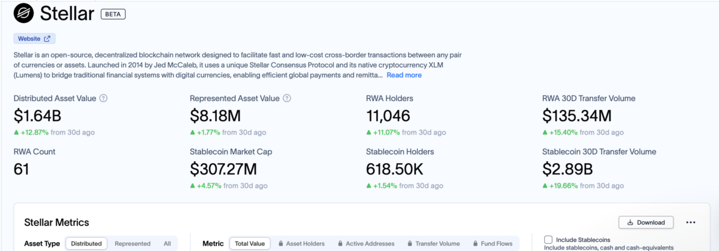The height and width of the screenshot is (251, 719).
Task: Click the $135.34M transfer volume value
Action: (x=577, y=115)
